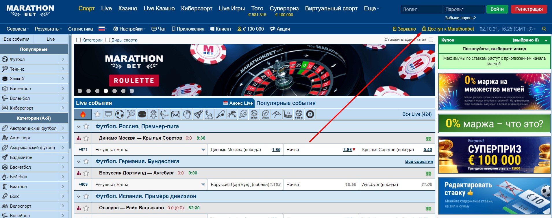Open favorites star filter in live sports bar
This screenshot has width=552, height=218.
point(97,114)
